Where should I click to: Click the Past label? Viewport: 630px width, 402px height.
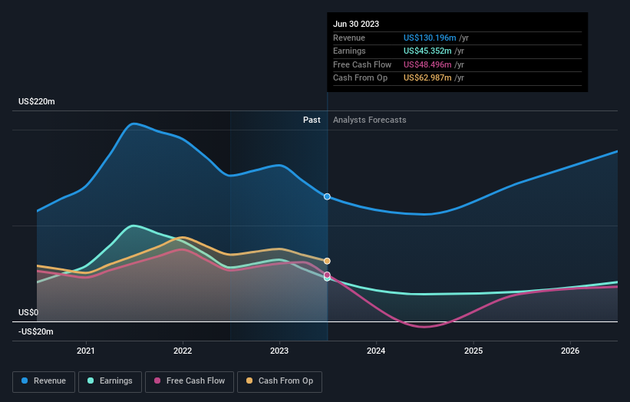click(x=312, y=120)
